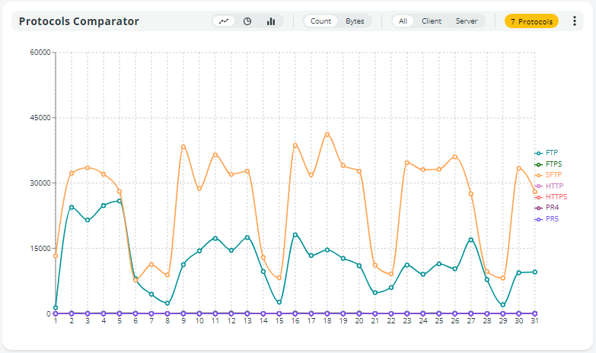This screenshot has width=596, height=353.
Task: Click the Protocols Comparator title
Action: (x=79, y=21)
